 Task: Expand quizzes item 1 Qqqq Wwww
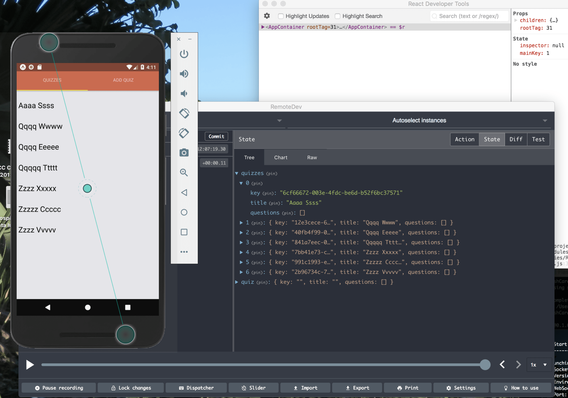point(241,223)
